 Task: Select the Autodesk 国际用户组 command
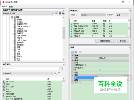(14, 99)
